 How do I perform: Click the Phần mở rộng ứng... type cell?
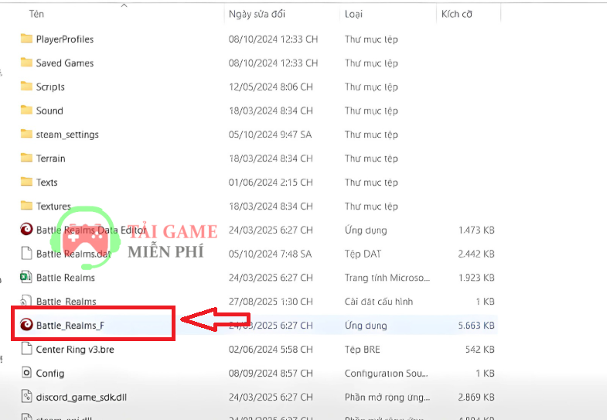[x=387, y=398]
